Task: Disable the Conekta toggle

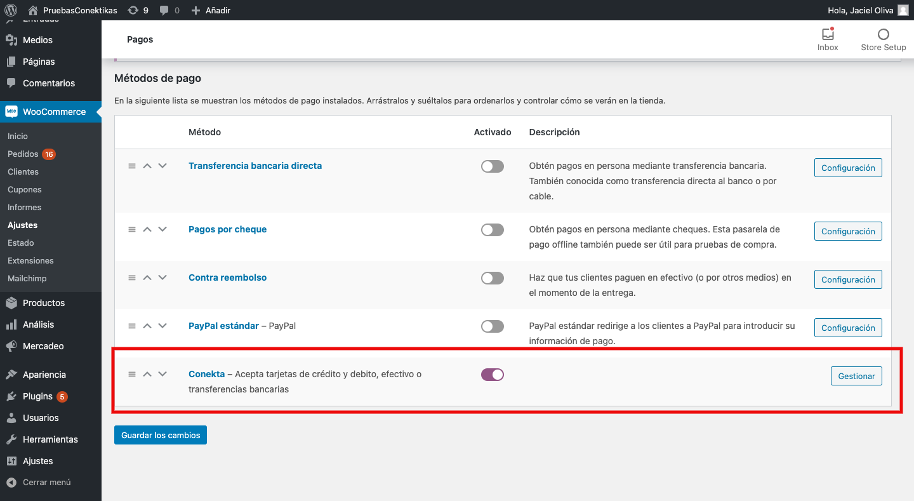Action: coord(493,375)
